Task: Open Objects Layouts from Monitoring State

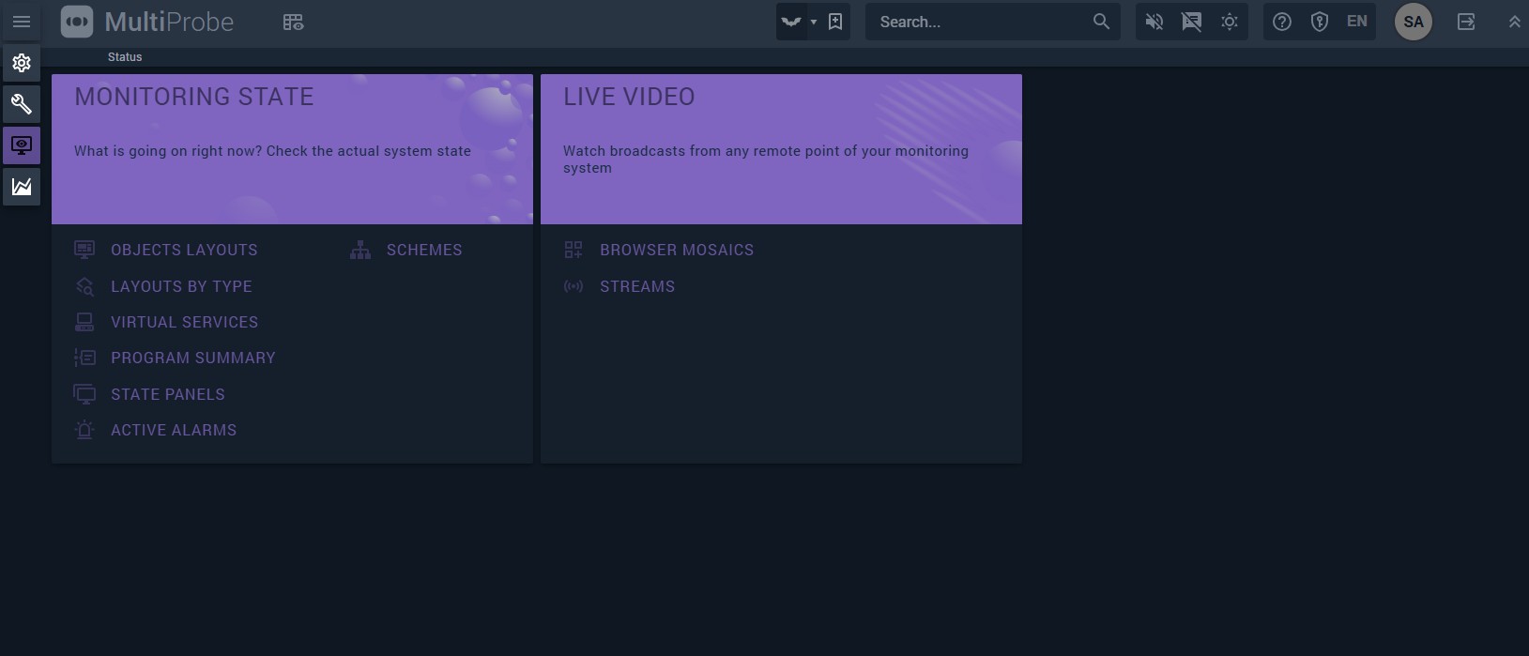Action: pos(184,250)
